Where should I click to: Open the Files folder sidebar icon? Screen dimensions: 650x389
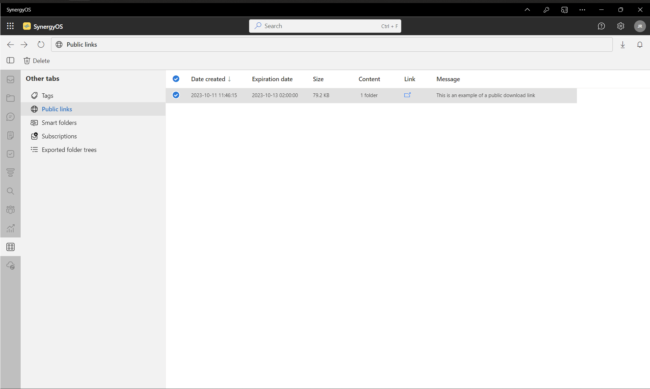coord(10,98)
